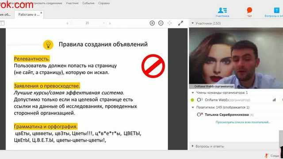Expand the Вопросы и ответы panel
The image size is (283, 159).
[193, 146]
